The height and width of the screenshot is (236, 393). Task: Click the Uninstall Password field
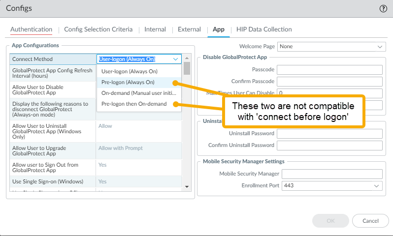click(x=329, y=133)
